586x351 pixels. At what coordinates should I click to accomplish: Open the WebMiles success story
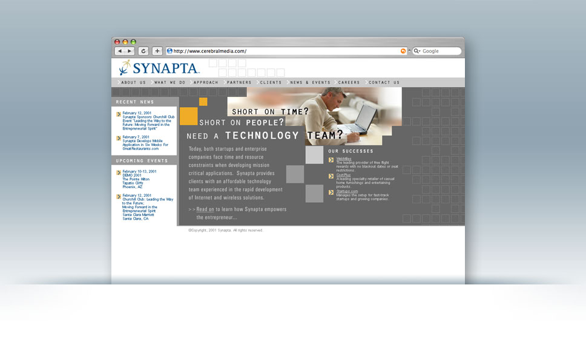point(344,159)
